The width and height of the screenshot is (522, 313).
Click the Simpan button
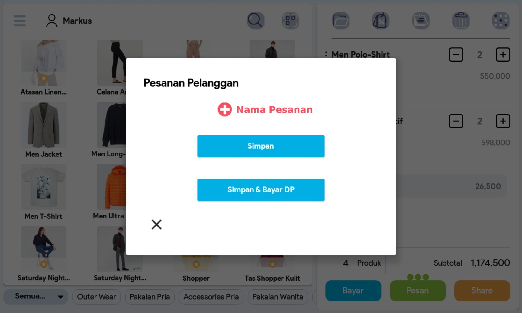(x=261, y=146)
